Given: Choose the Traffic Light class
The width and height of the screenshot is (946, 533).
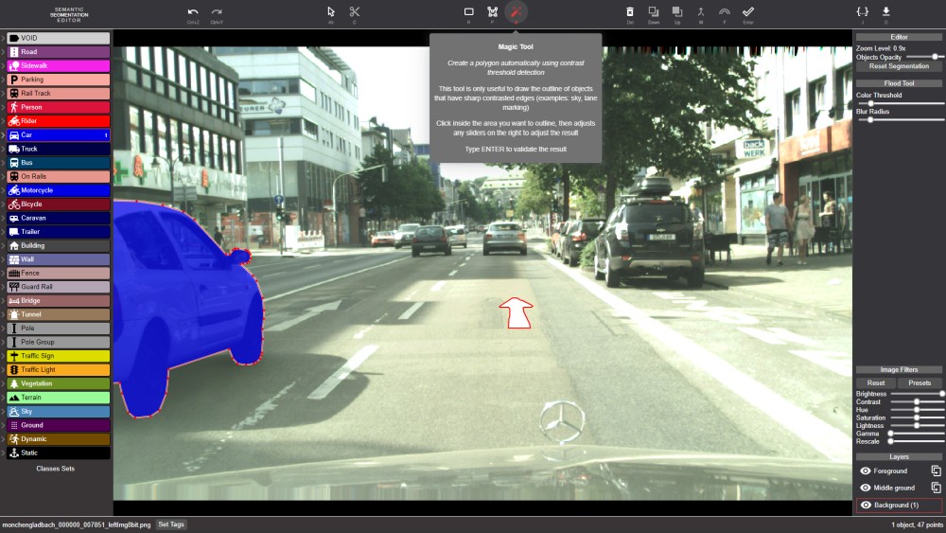Looking at the screenshot, I should tap(59, 370).
